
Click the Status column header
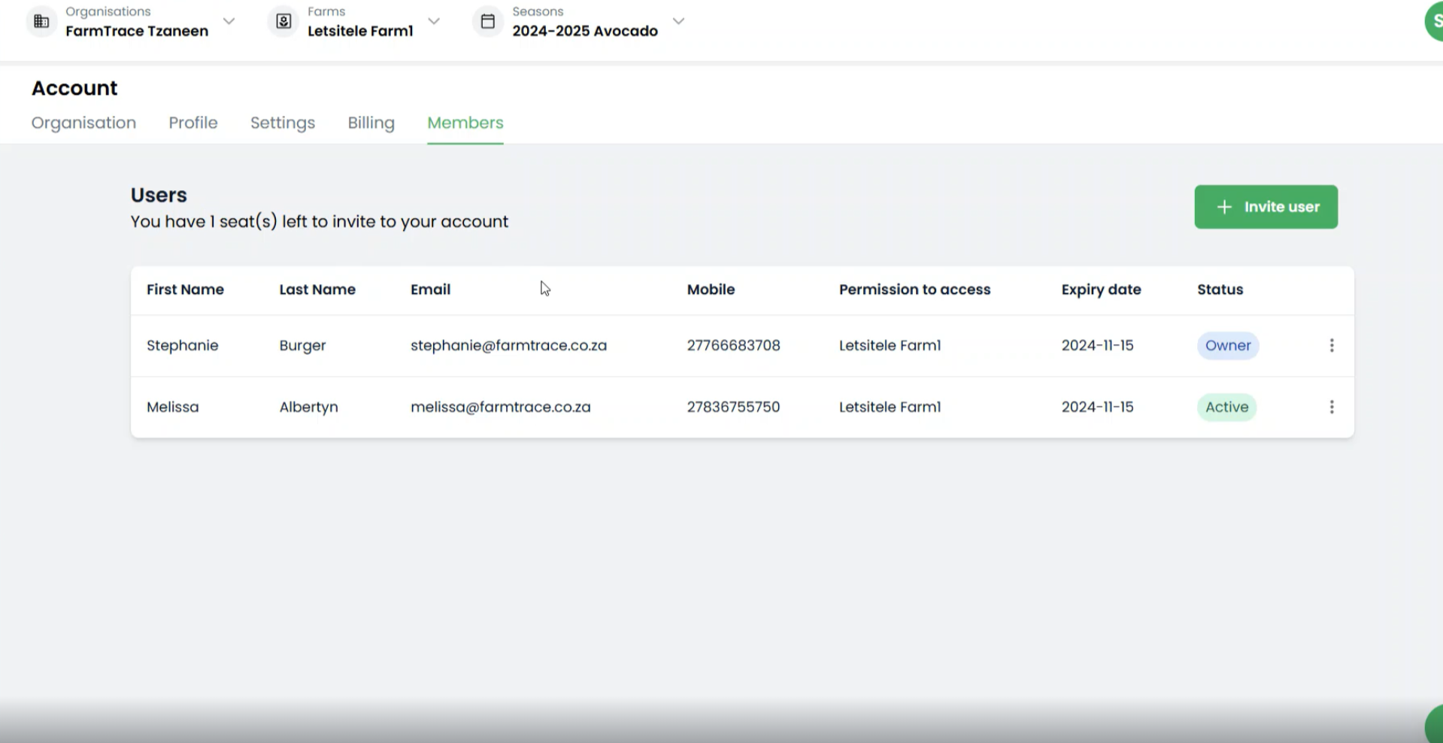point(1220,290)
